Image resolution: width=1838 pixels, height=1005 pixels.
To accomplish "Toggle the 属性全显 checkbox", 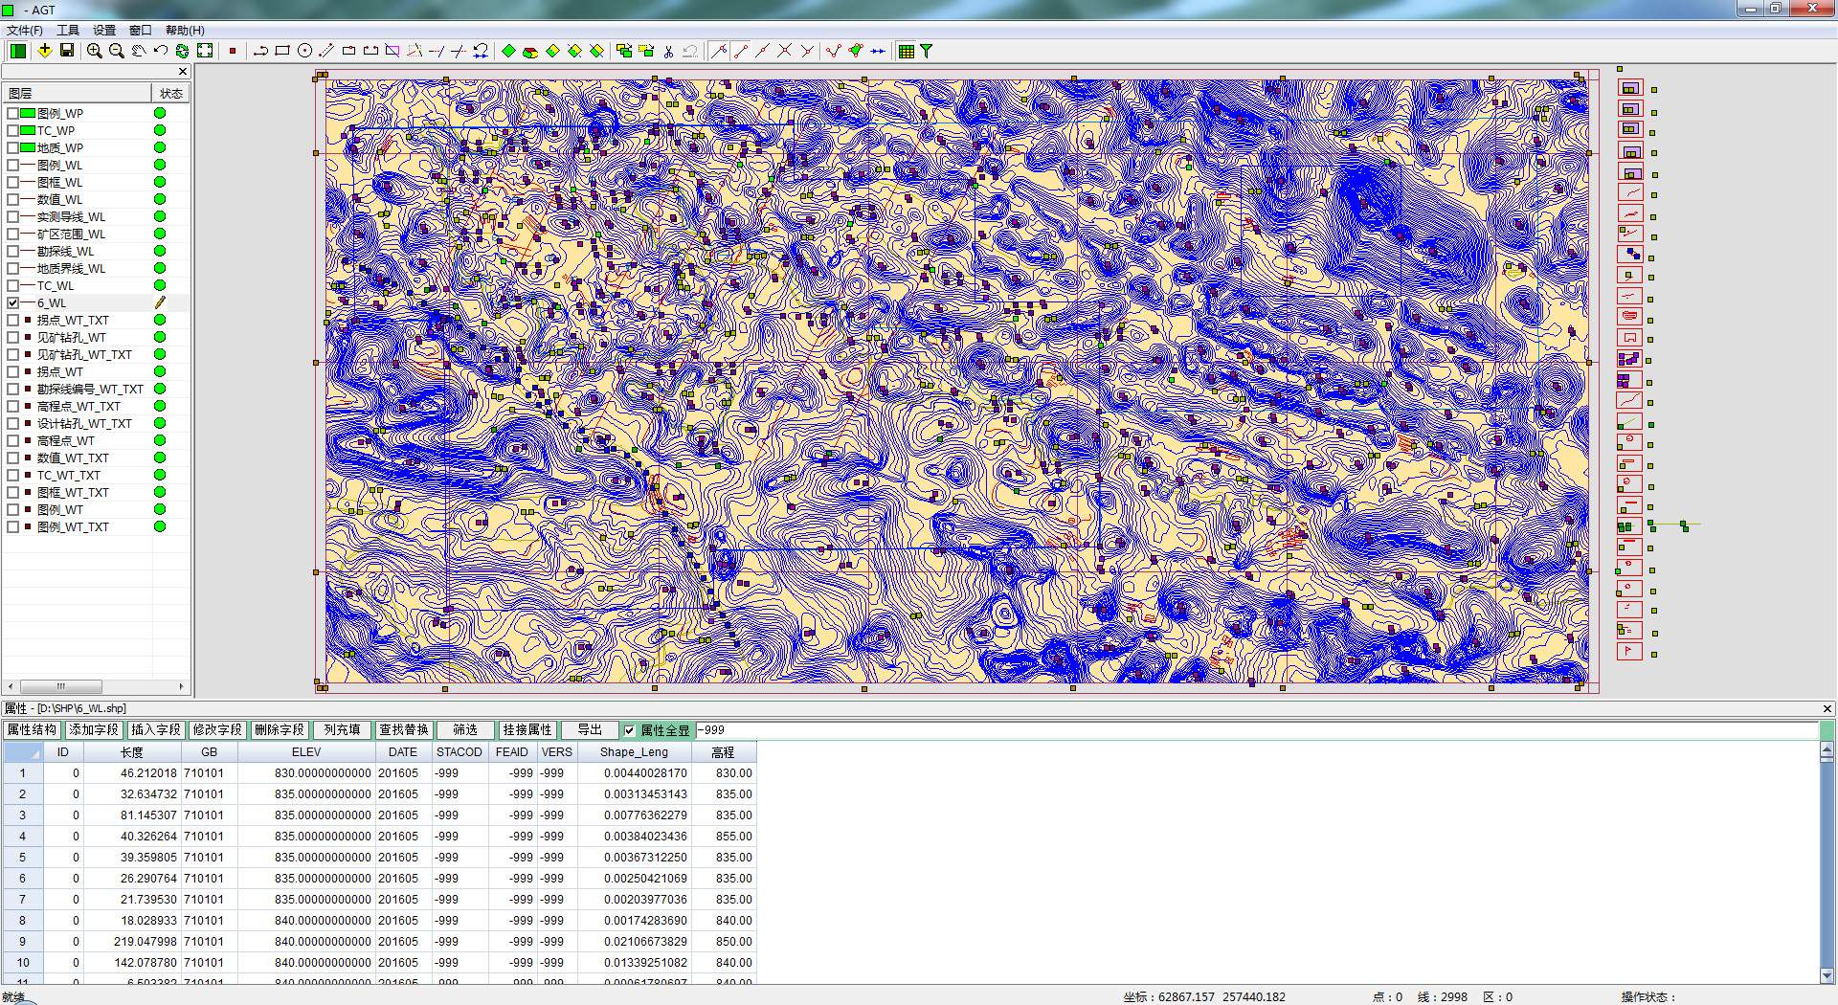I will point(629,730).
